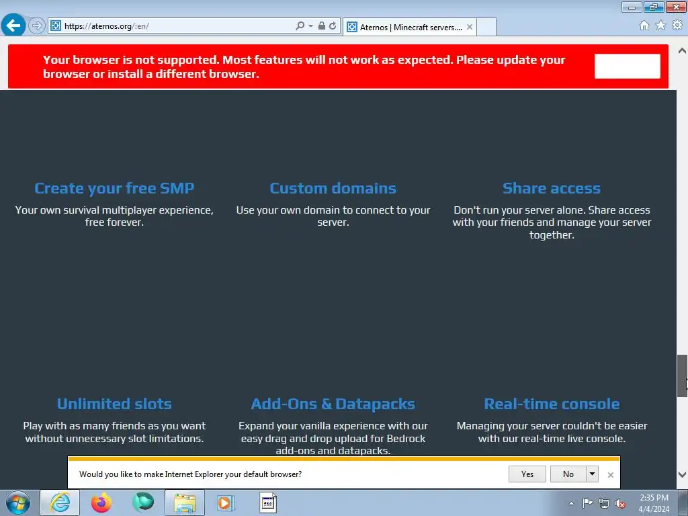The image size is (688, 516).
Task: Open the clock showing 2:35 PM
Action: pos(654,503)
